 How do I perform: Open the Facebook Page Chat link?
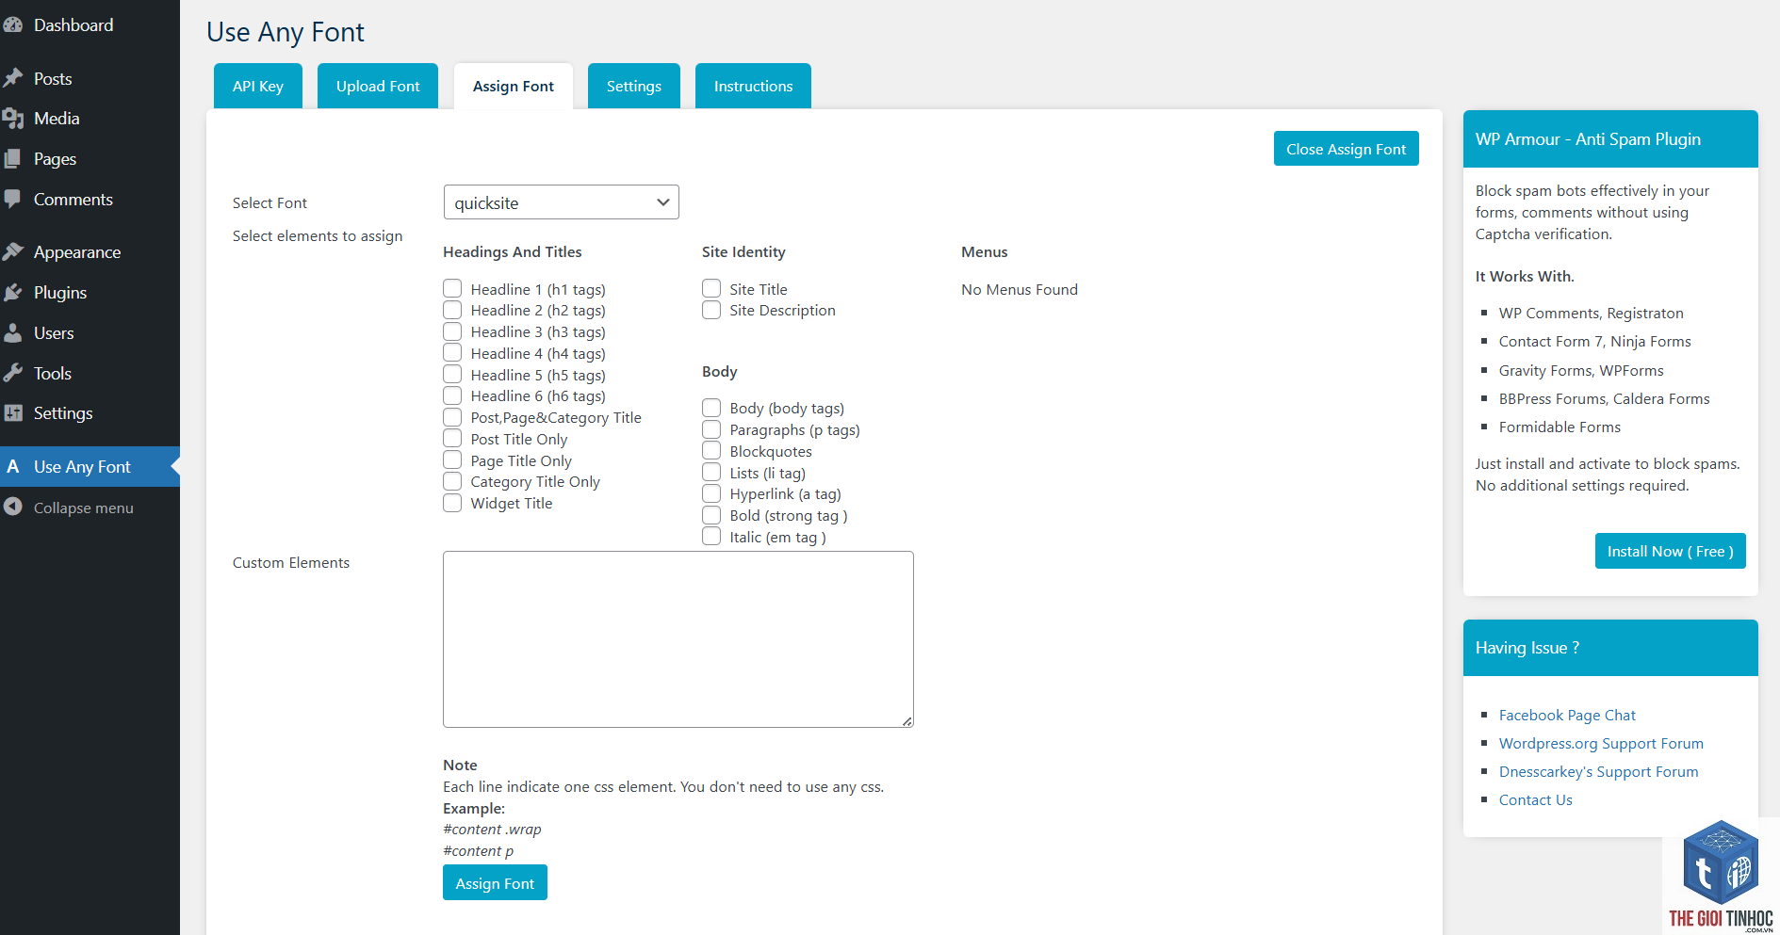[x=1567, y=716]
